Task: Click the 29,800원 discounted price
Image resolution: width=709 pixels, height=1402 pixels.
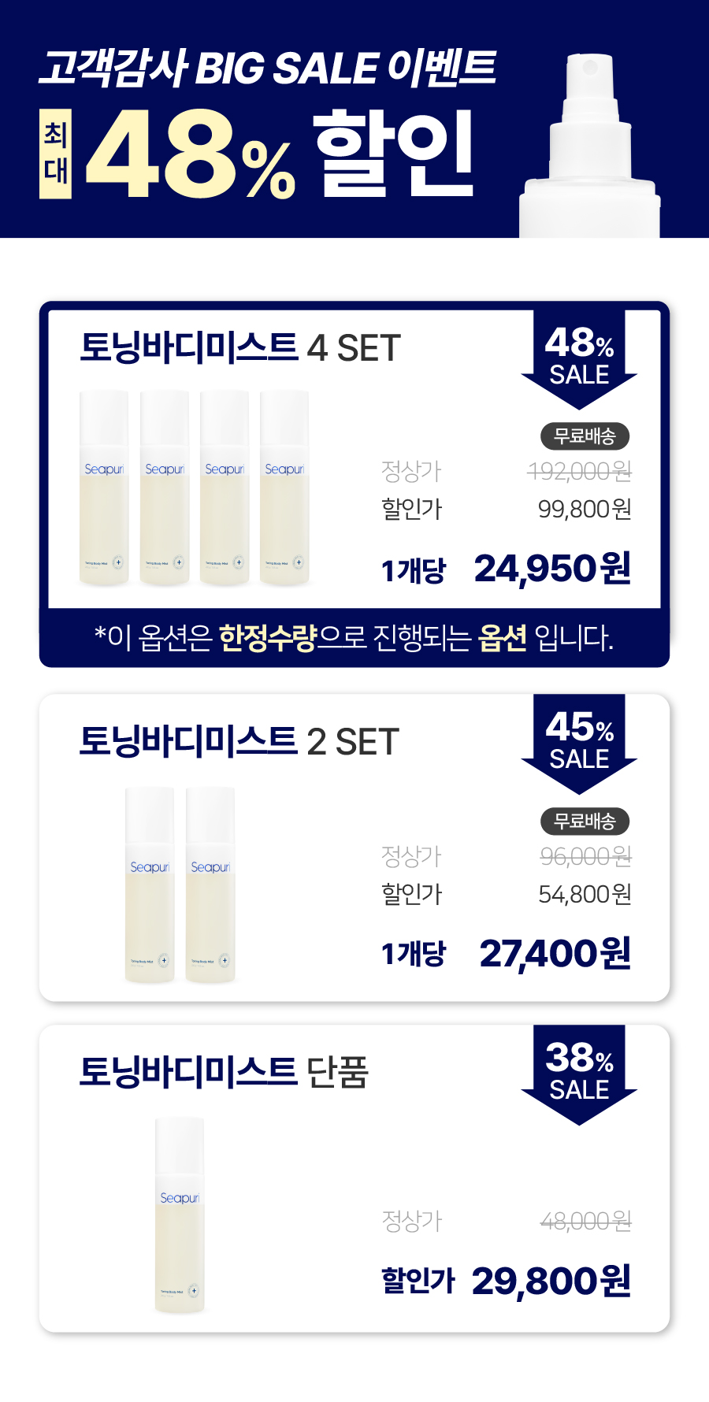Action: tap(551, 1281)
